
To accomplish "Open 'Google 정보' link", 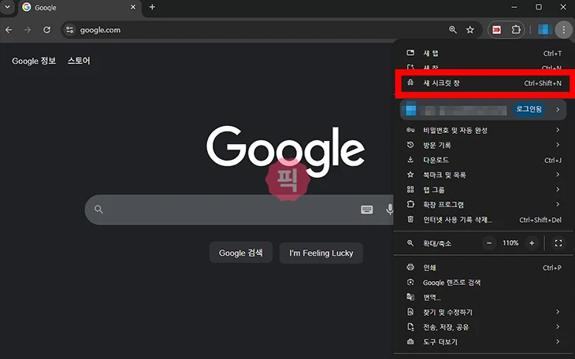I will (34, 61).
